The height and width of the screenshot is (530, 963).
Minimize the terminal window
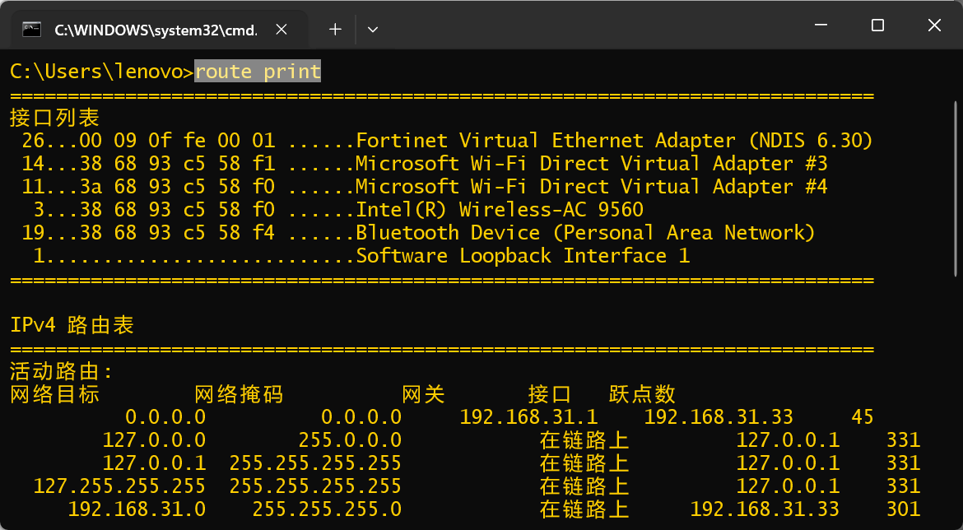821,26
